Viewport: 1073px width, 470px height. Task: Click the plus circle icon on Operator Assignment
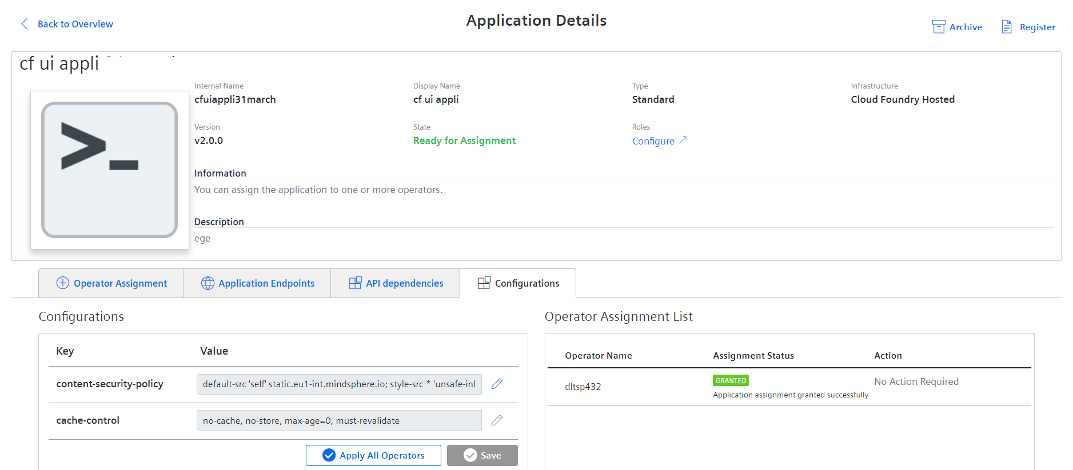pyautogui.click(x=63, y=283)
